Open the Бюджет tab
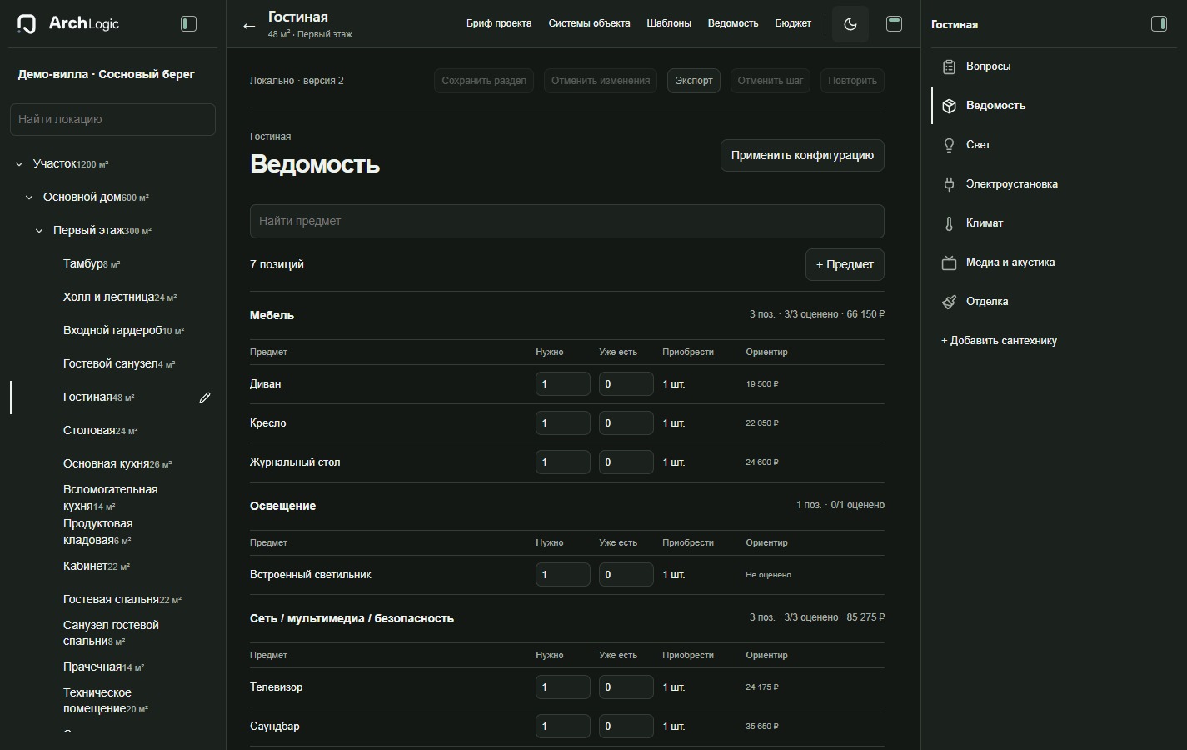The height and width of the screenshot is (750, 1187). pyautogui.click(x=793, y=23)
